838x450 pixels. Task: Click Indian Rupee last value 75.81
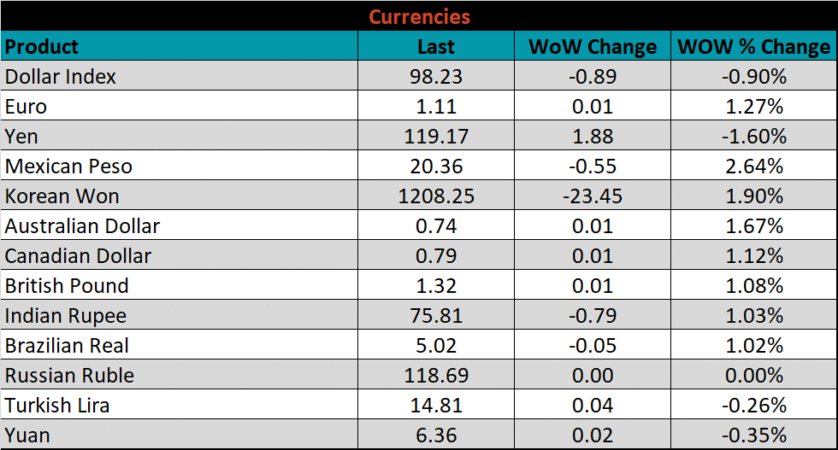click(436, 316)
